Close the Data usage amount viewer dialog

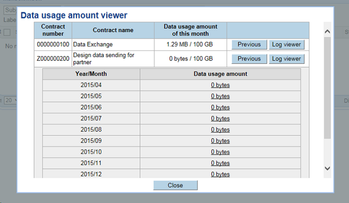point(175,186)
